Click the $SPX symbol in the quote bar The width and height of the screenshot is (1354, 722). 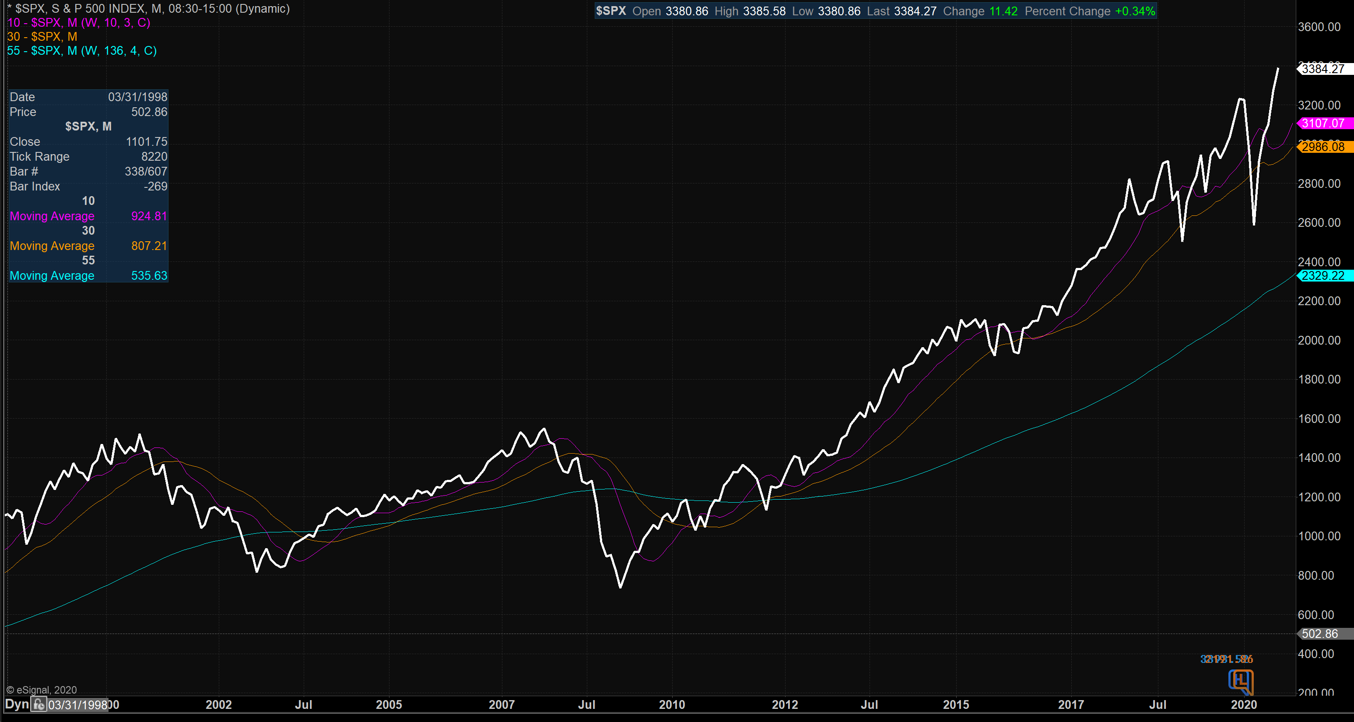pos(611,11)
